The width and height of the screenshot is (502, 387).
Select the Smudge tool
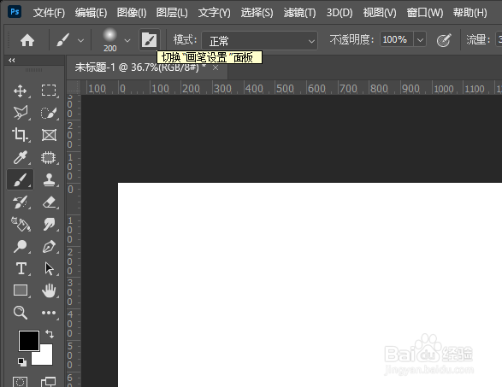(x=49, y=224)
